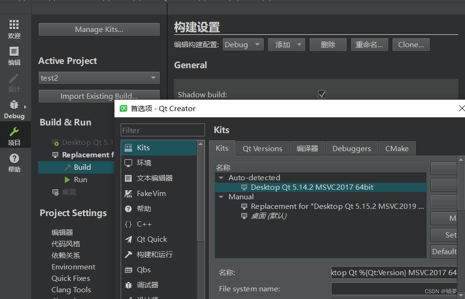This screenshot has width=465, height=299.
Task: Switch to the 编译器 tab
Action: point(307,148)
